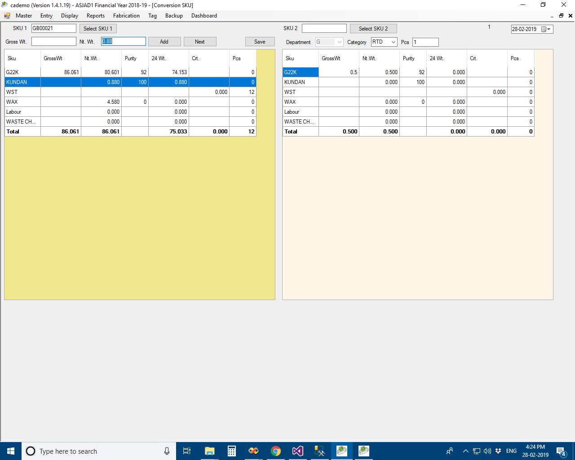Launch Calculator from the taskbar

click(232, 451)
